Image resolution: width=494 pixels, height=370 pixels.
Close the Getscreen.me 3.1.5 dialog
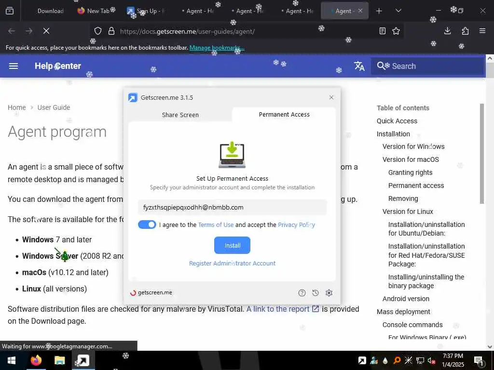point(331,97)
